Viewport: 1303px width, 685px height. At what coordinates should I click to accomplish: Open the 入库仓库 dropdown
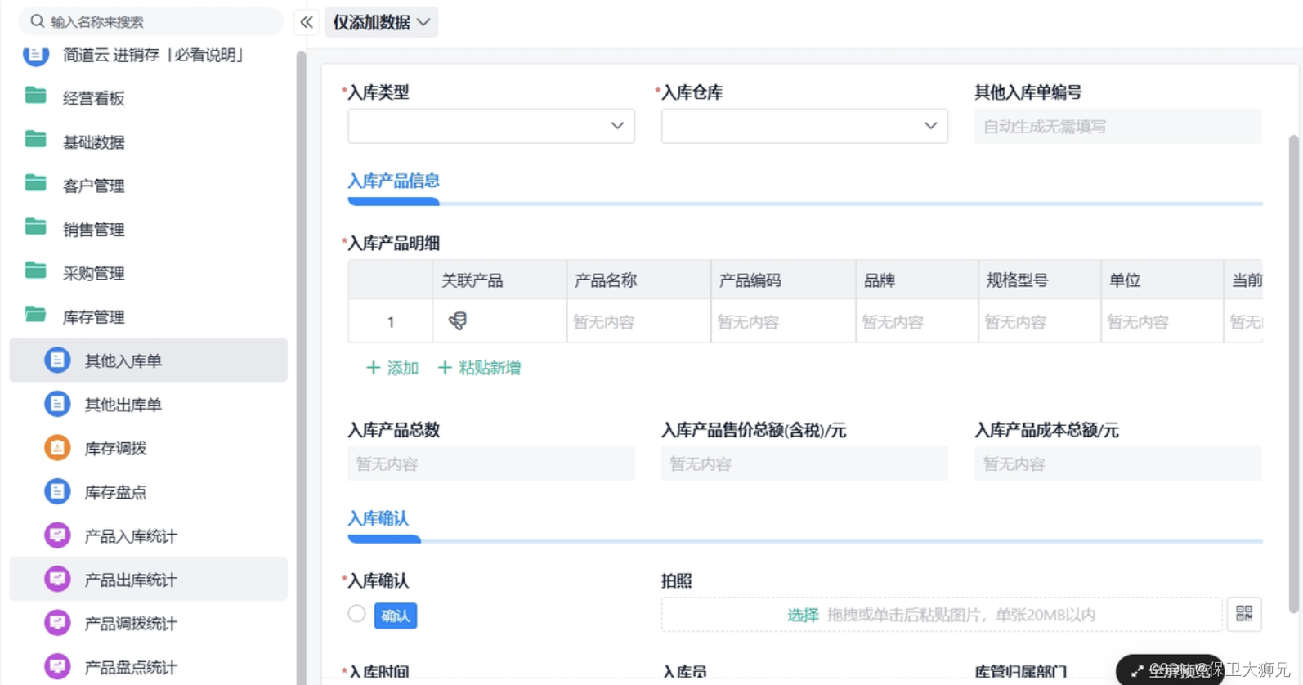[804, 126]
